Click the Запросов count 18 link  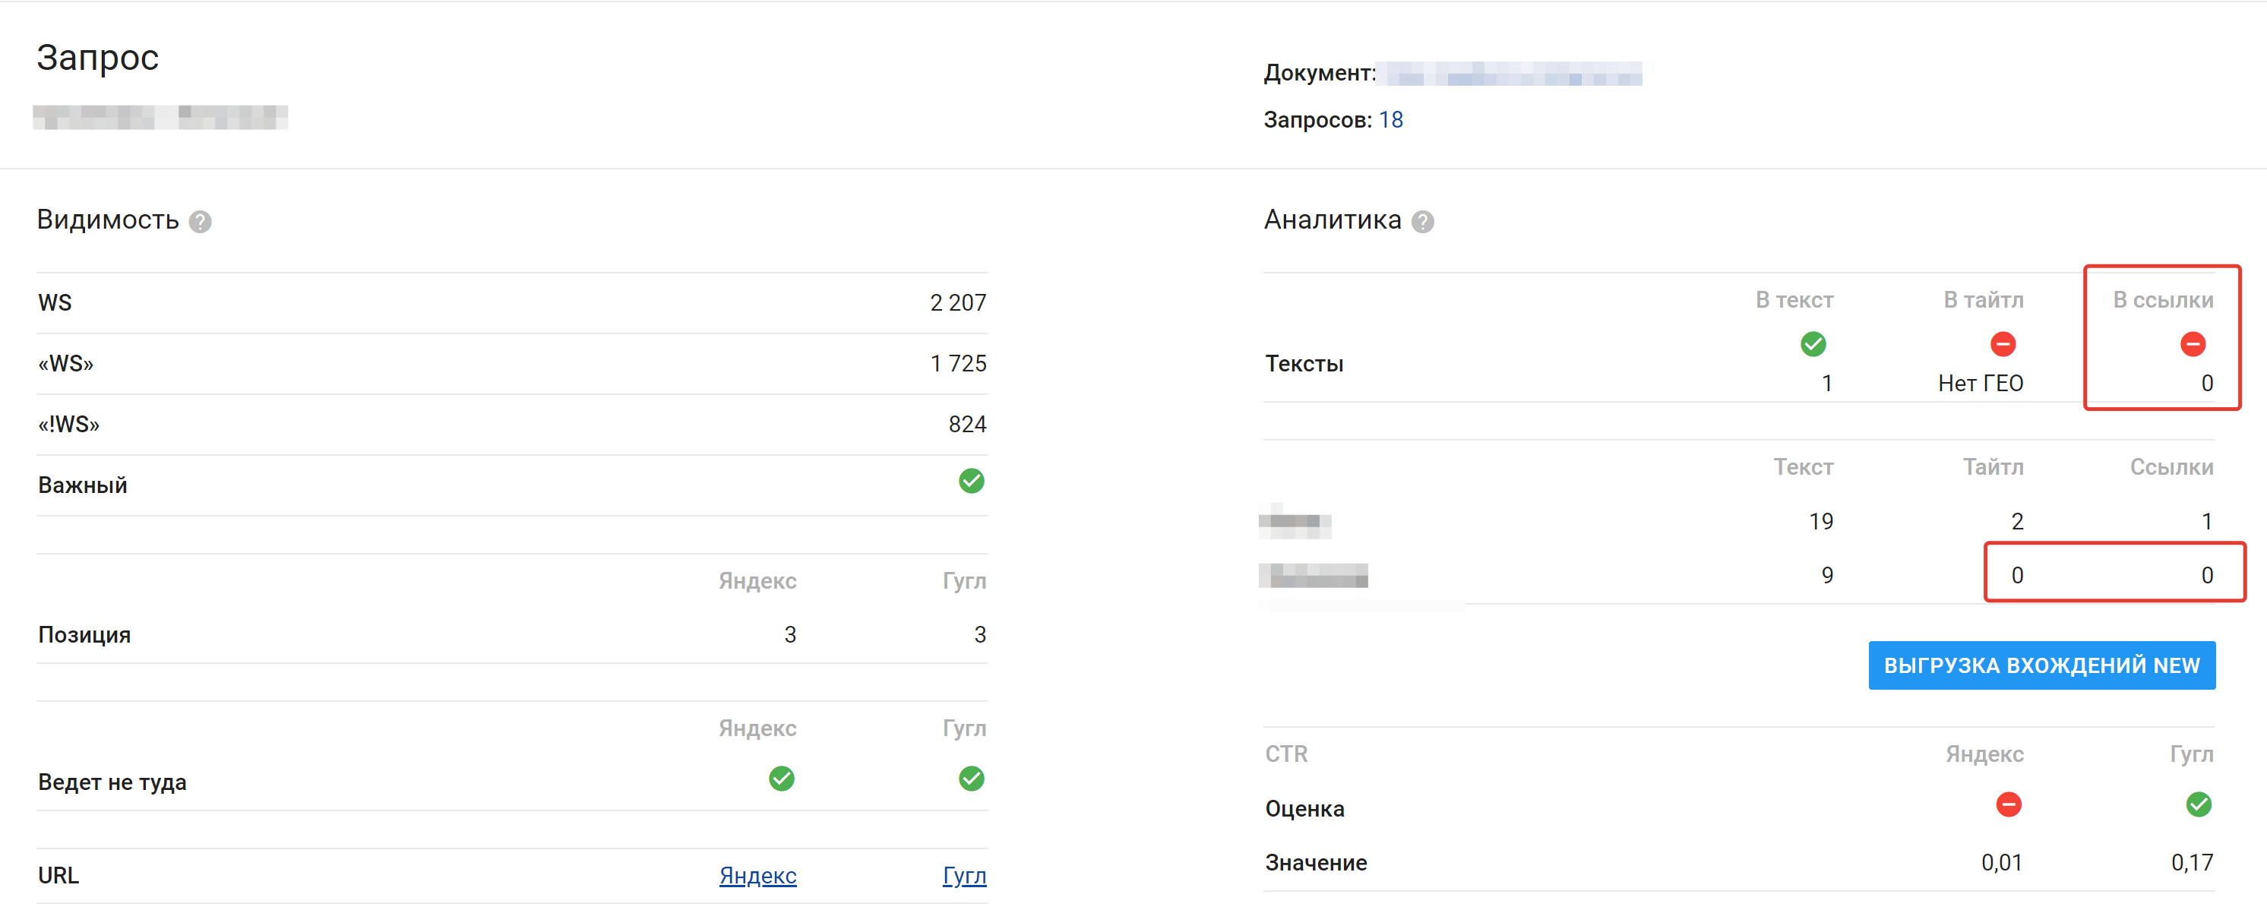pyautogui.click(x=1390, y=120)
